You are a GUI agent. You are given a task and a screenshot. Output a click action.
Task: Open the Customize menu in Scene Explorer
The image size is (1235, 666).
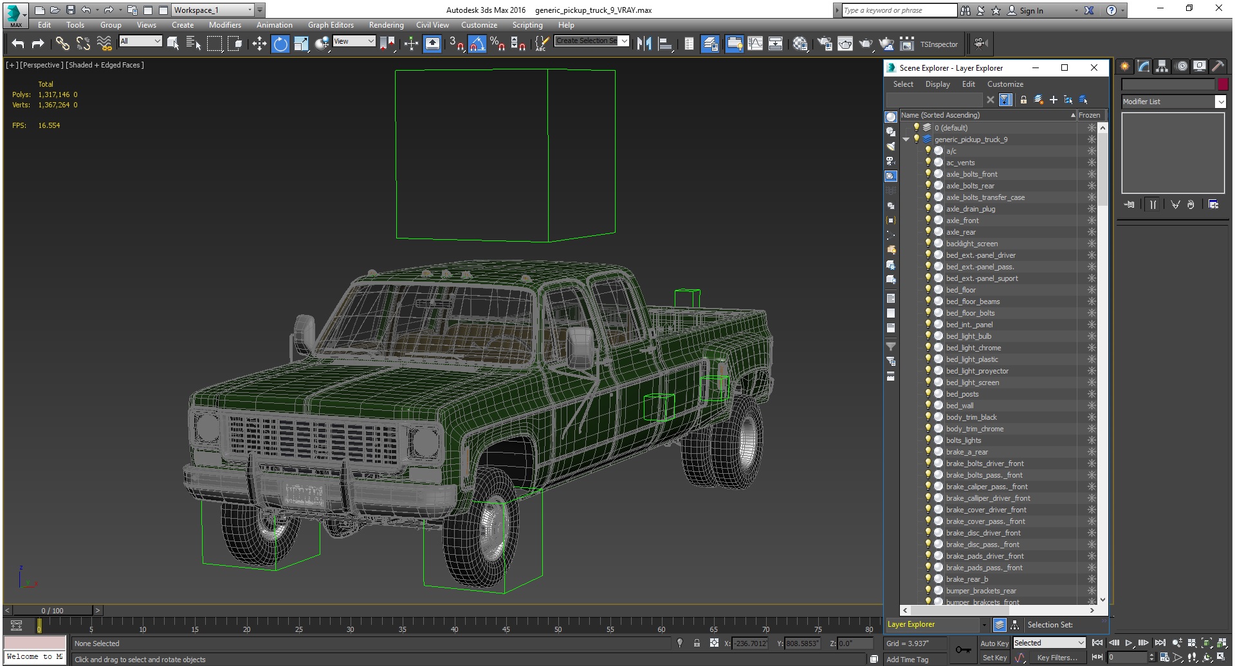tap(1005, 84)
